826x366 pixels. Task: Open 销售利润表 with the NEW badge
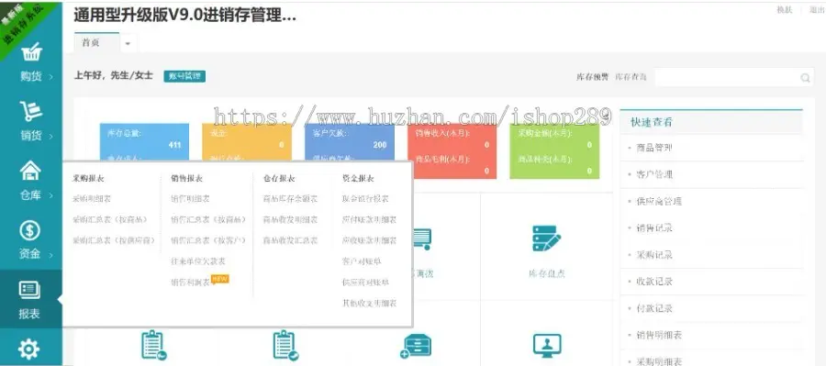190,283
